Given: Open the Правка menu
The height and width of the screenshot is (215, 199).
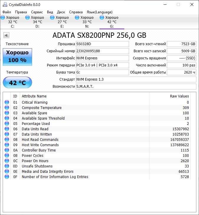Looking at the screenshot, I should point(21,12).
